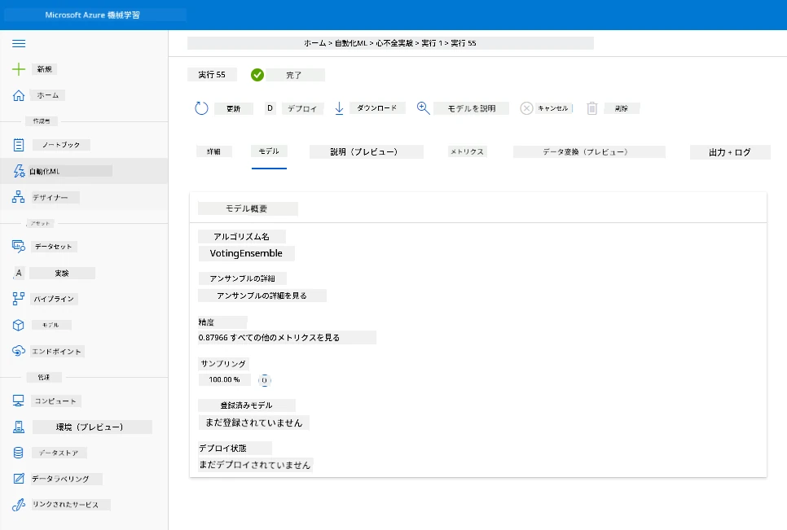Click the endpoints cloud icon

coord(19,351)
